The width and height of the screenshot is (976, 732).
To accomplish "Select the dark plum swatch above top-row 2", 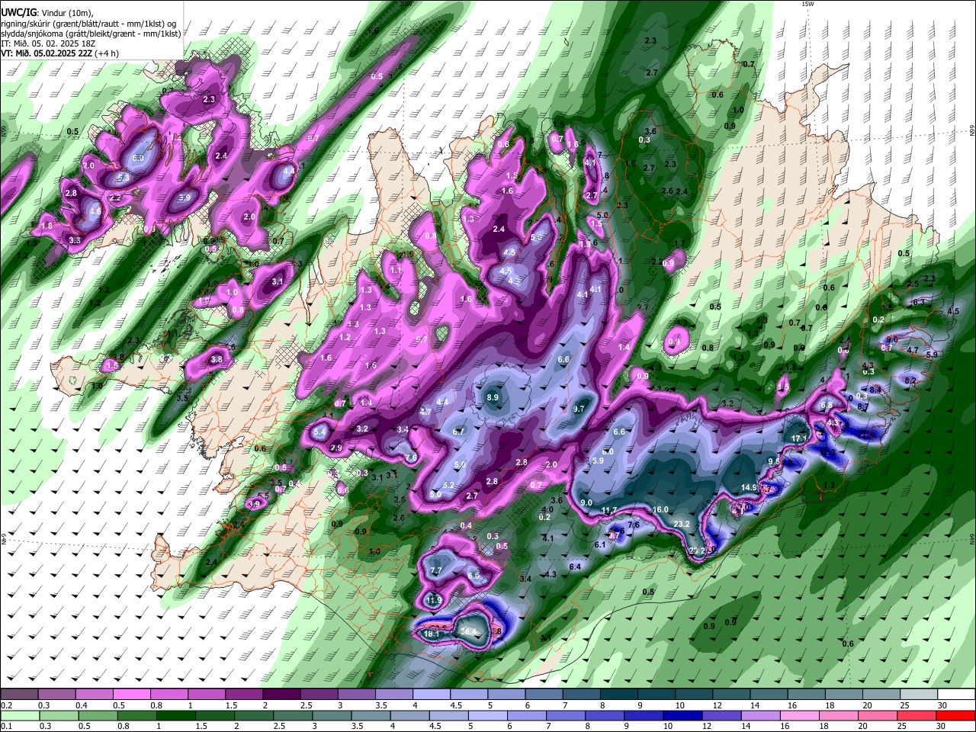I will [x=281, y=694].
